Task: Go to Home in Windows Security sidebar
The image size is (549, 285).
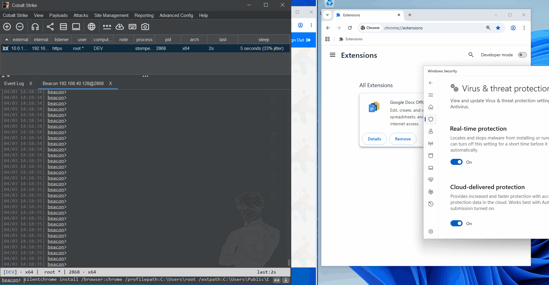Action: [431, 107]
